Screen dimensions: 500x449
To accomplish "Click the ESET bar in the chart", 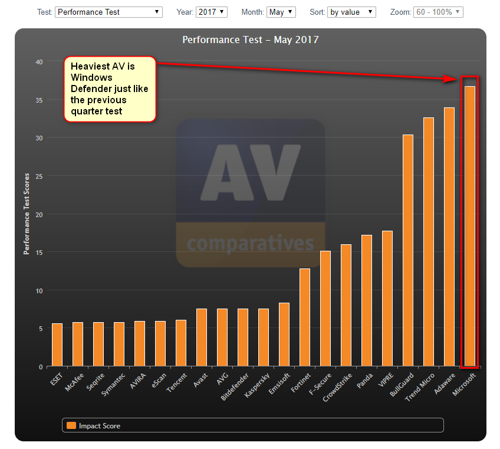I will (x=57, y=345).
